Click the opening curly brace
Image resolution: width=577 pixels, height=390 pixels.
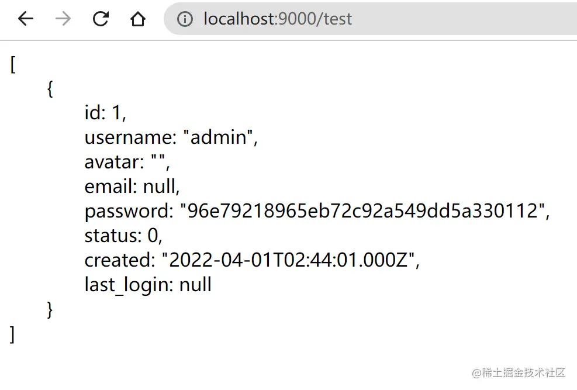(x=50, y=89)
